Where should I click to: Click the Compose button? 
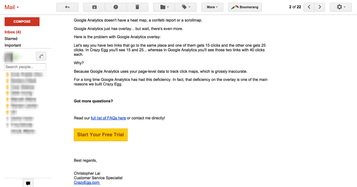click(22, 22)
